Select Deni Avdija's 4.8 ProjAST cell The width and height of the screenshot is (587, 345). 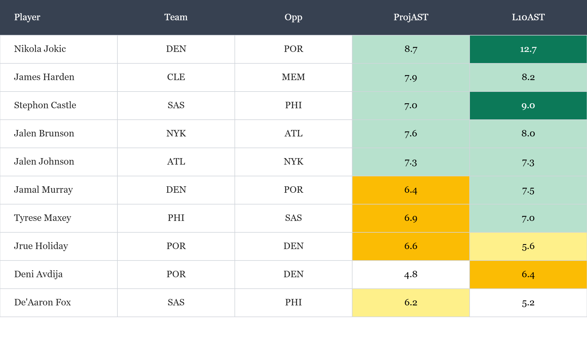click(x=411, y=275)
